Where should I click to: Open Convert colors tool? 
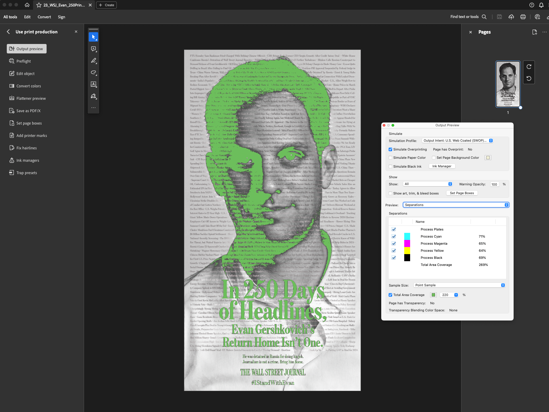tap(25, 86)
